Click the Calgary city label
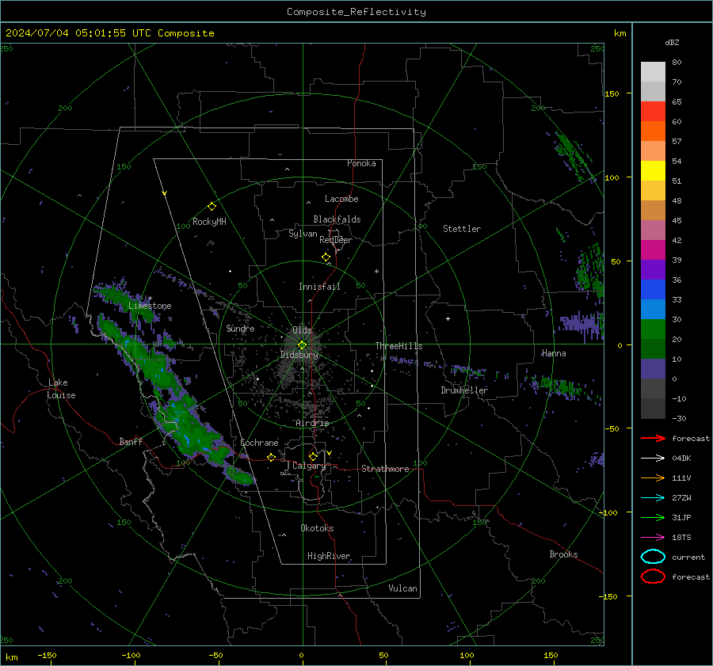Viewport: 713px width, 666px height. 309,466
